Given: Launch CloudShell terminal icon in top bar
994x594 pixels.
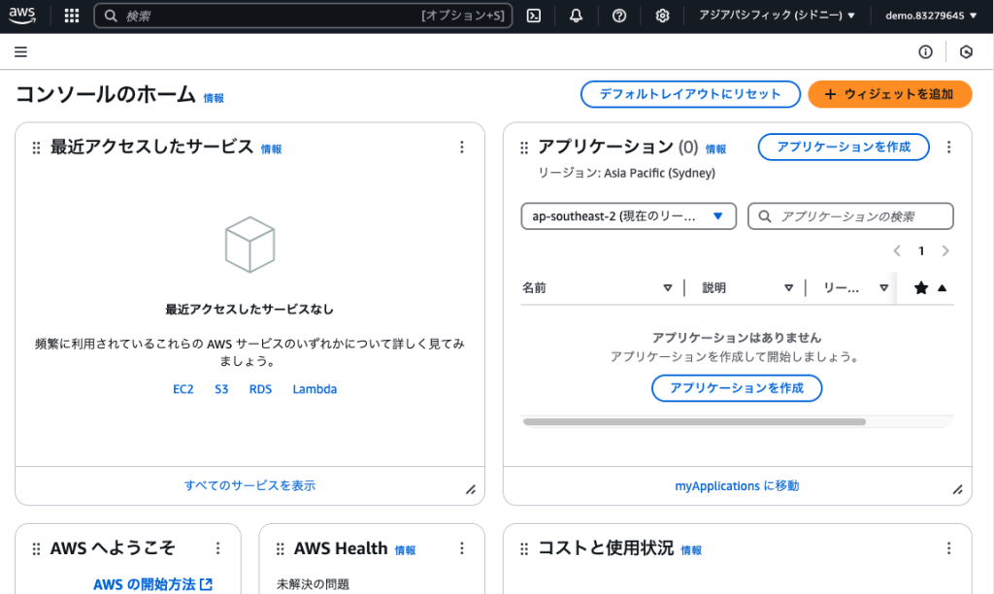Looking at the screenshot, I should (534, 16).
